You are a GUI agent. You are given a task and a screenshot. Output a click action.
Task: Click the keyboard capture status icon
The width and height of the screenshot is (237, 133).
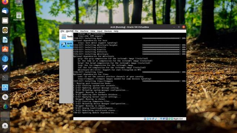(172, 119)
